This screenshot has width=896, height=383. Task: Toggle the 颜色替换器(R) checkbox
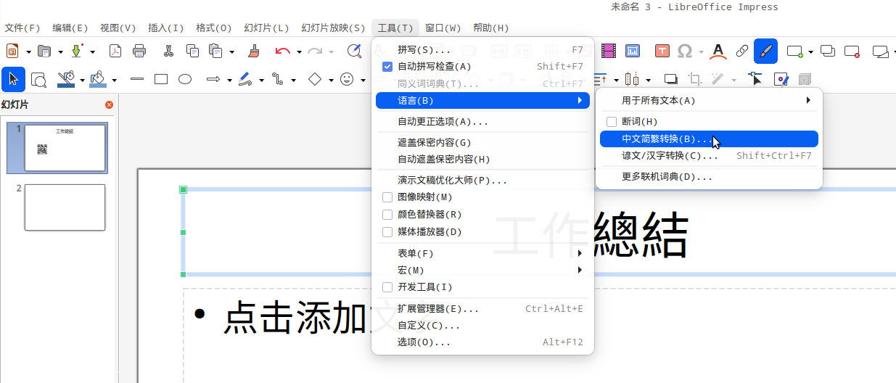(x=387, y=215)
